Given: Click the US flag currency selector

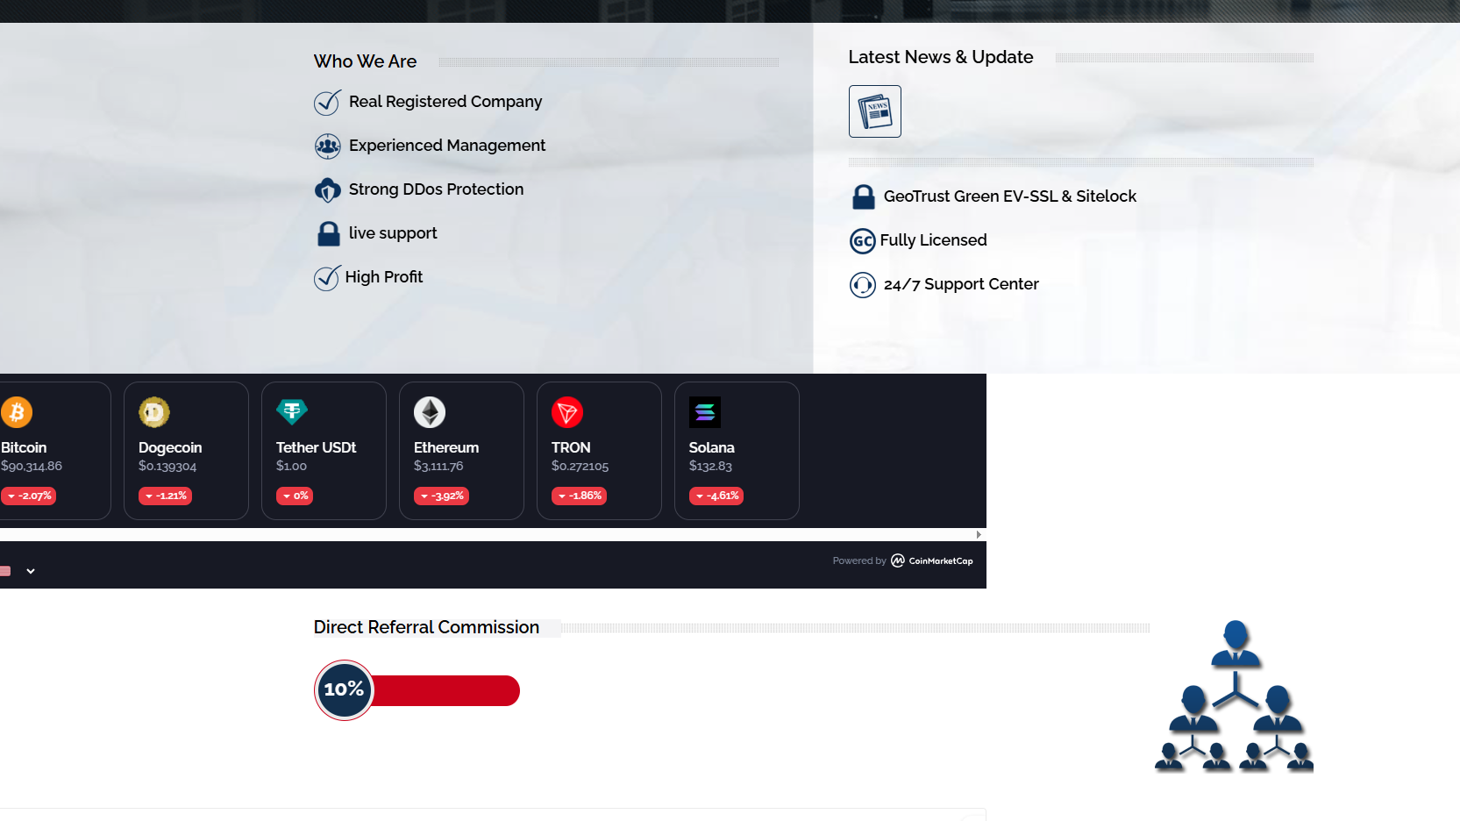Looking at the screenshot, I should click(5, 571).
